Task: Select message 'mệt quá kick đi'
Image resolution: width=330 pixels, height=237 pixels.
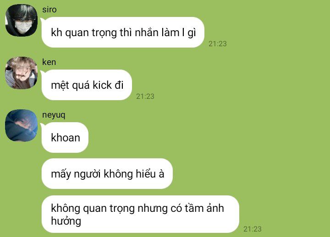Action: (87, 85)
